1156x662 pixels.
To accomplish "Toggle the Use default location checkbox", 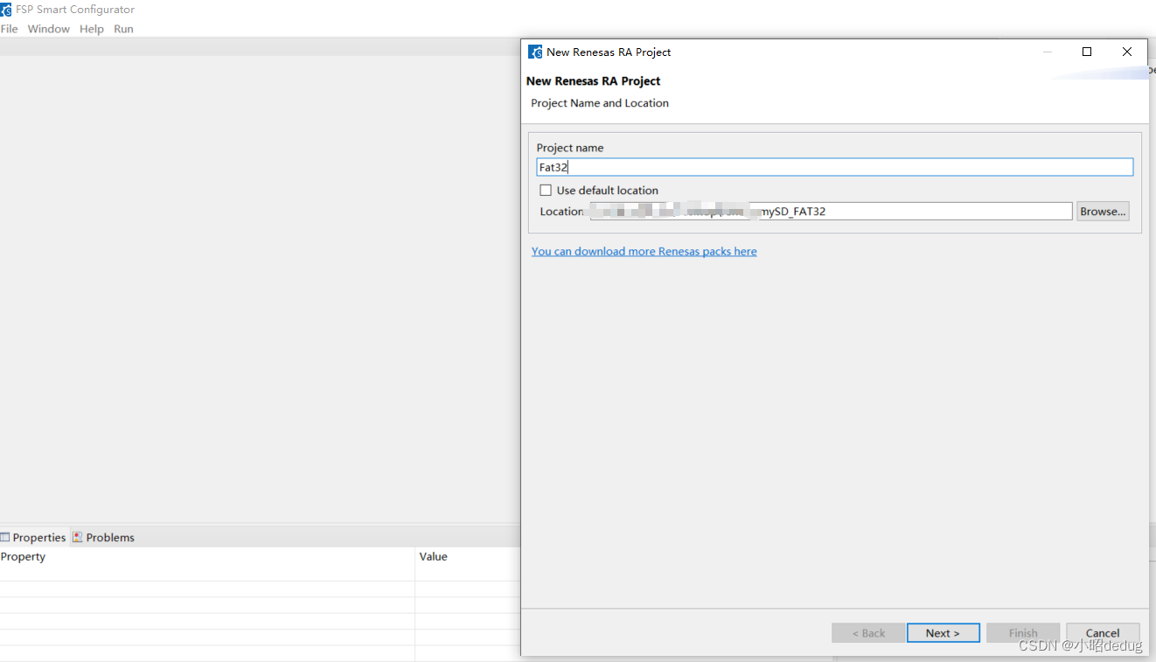I will [x=546, y=190].
